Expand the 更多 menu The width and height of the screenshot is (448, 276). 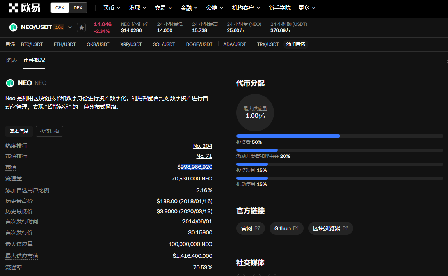click(x=307, y=8)
